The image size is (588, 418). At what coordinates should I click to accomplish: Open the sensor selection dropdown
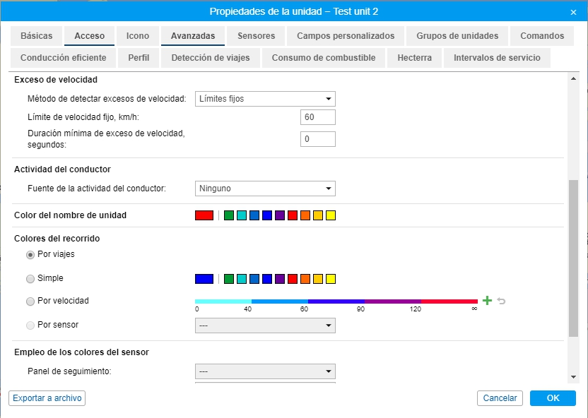(x=265, y=325)
